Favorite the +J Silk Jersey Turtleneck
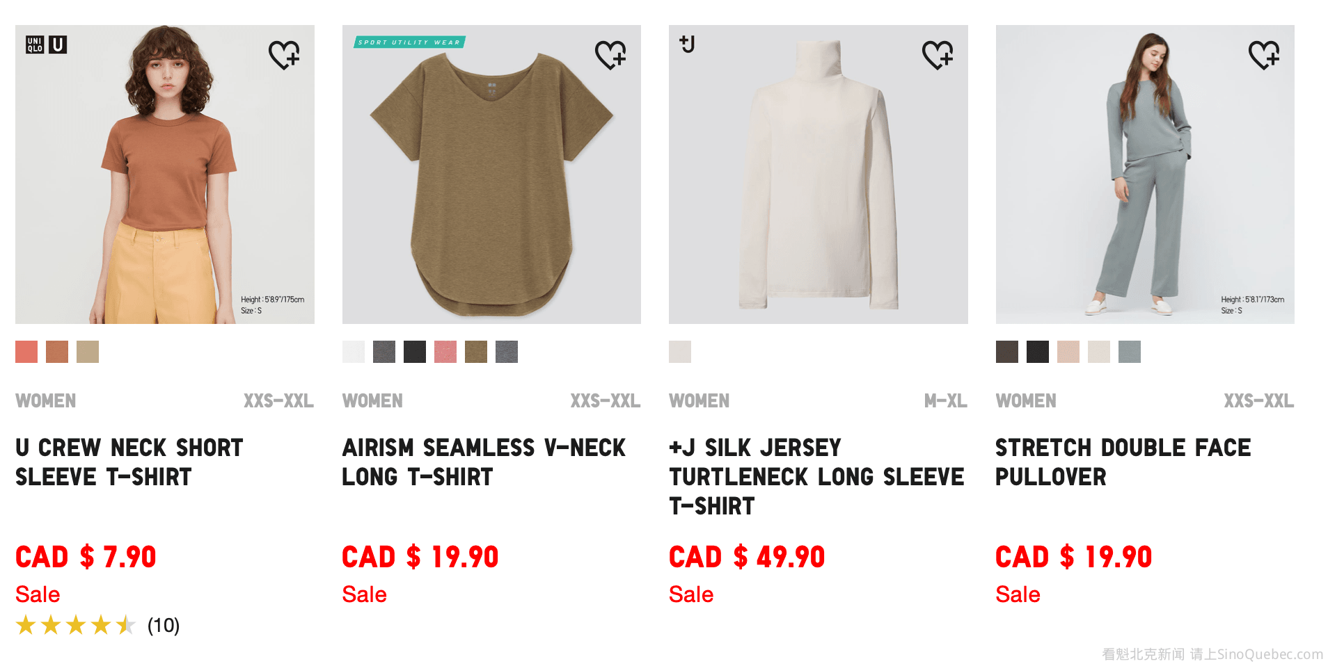This screenshot has width=1328, height=666. point(937,55)
